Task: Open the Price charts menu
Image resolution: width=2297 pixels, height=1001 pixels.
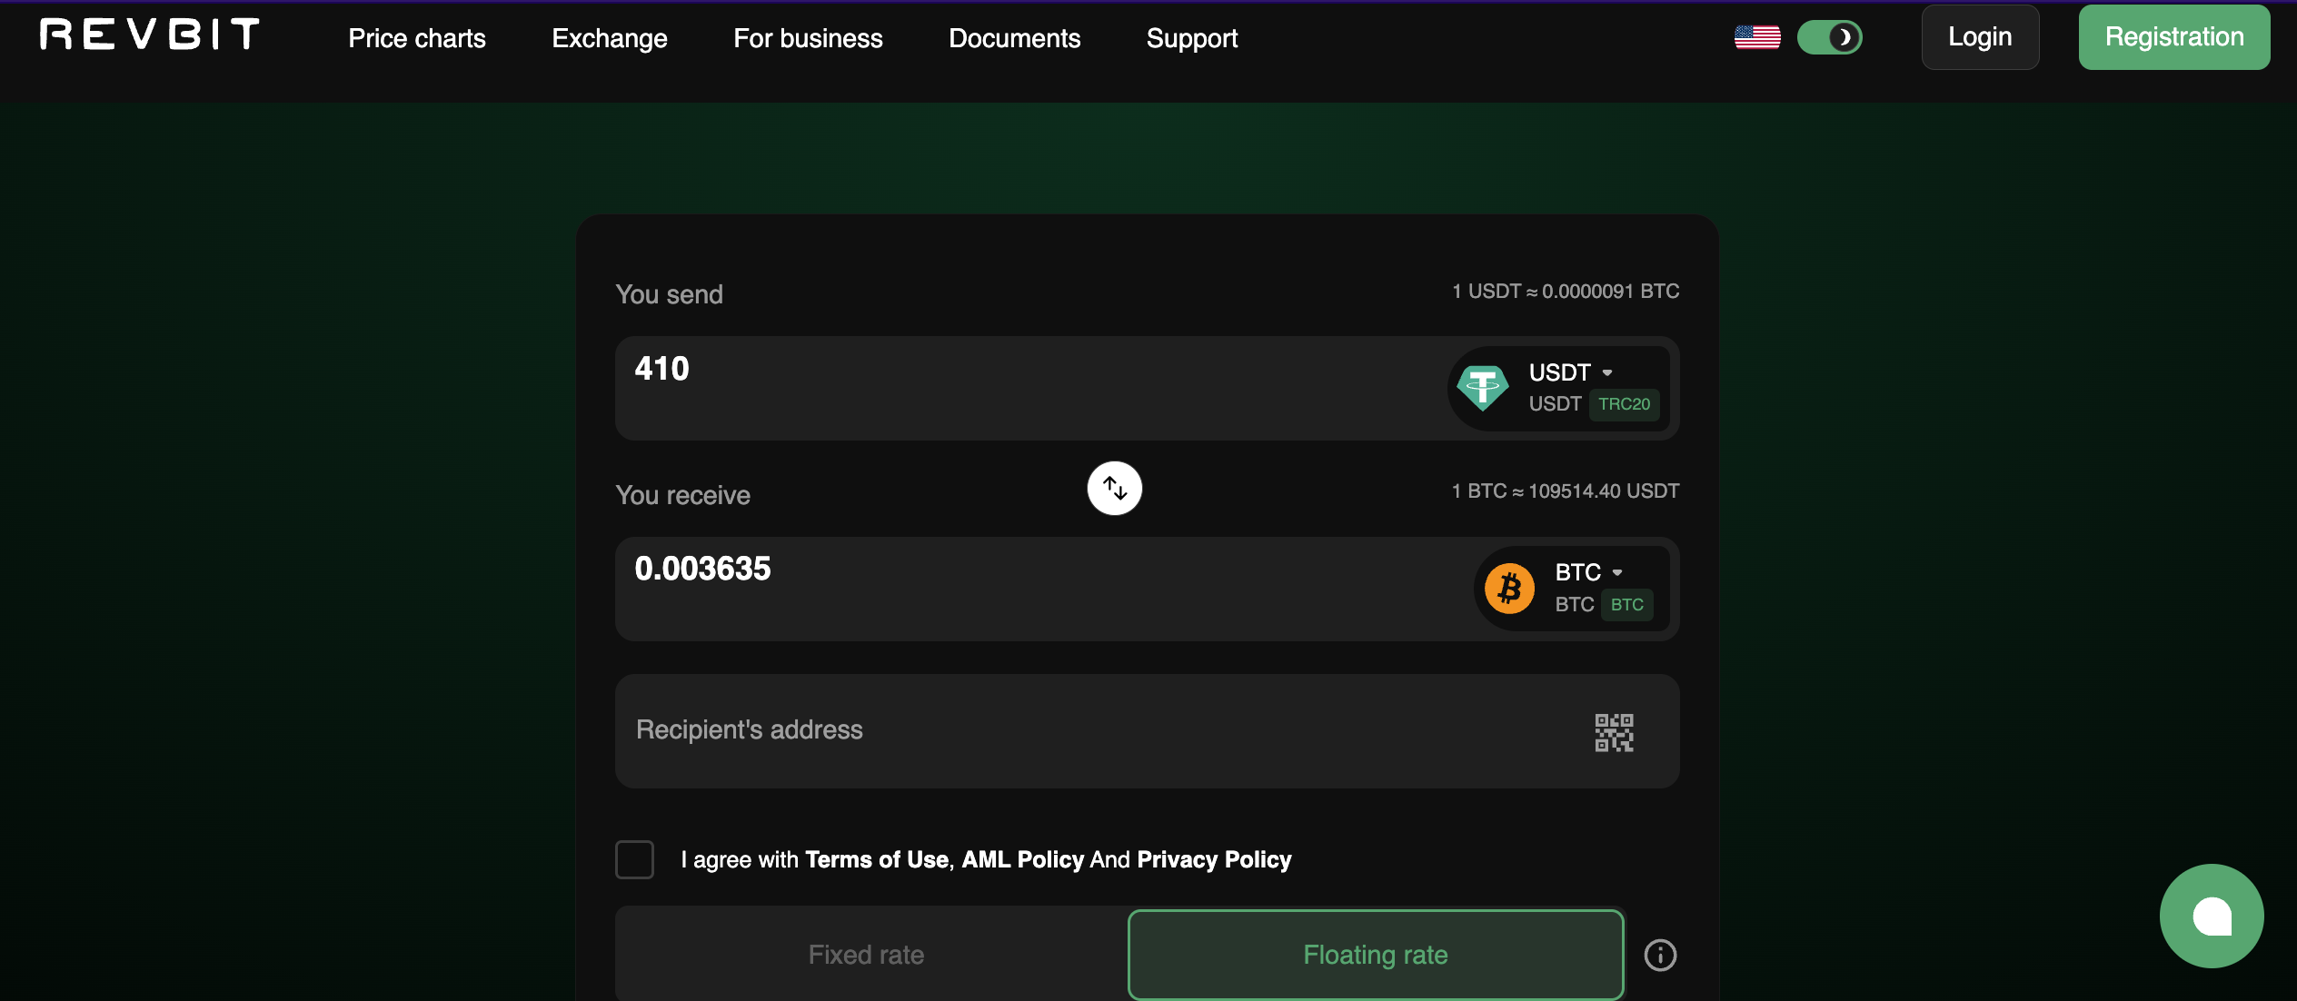Action: pyautogui.click(x=417, y=38)
